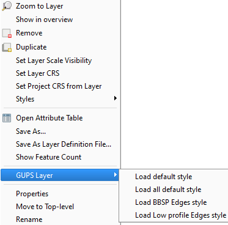Click the Open Attribute Table icon

click(x=7, y=118)
